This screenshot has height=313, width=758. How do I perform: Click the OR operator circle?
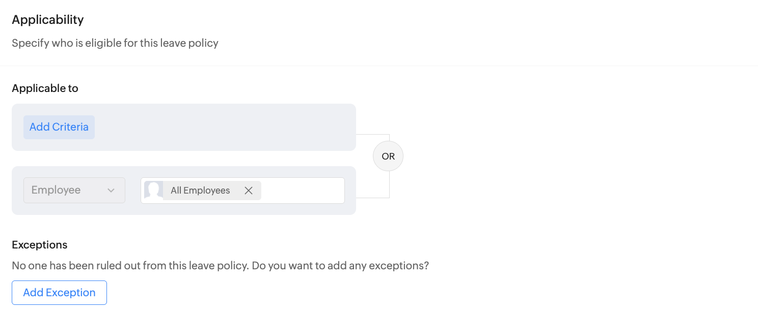pyautogui.click(x=388, y=156)
